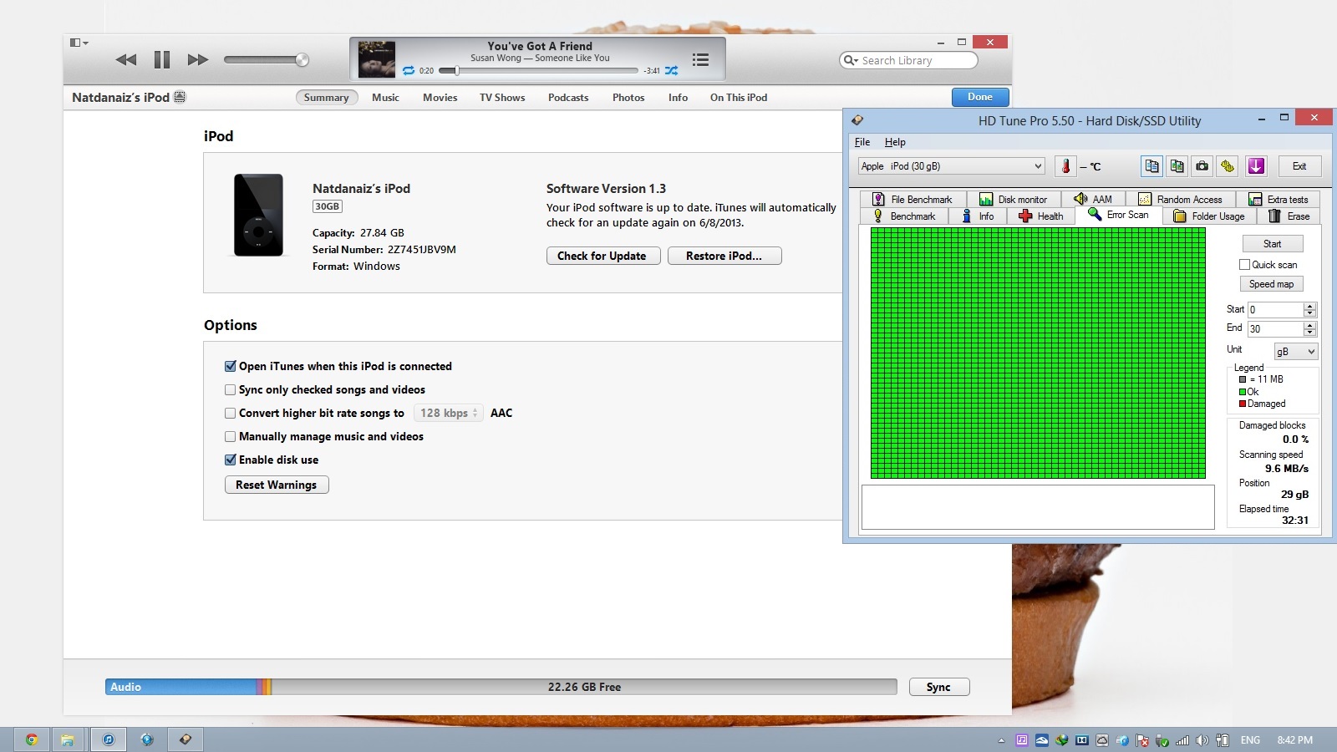Pause the playing song in iTunes
The width and height of the screenshot is (1337, 752).
[x=162, y=59]
